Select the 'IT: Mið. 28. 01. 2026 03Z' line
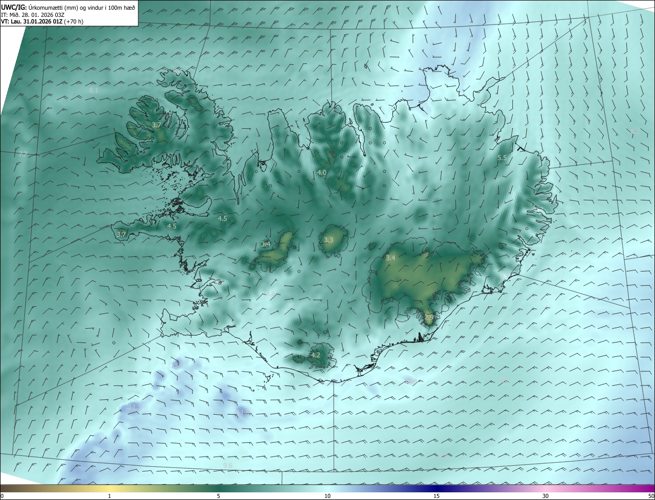Image resolution: width=655 pixels, height=500 pixels. [32, 15]
